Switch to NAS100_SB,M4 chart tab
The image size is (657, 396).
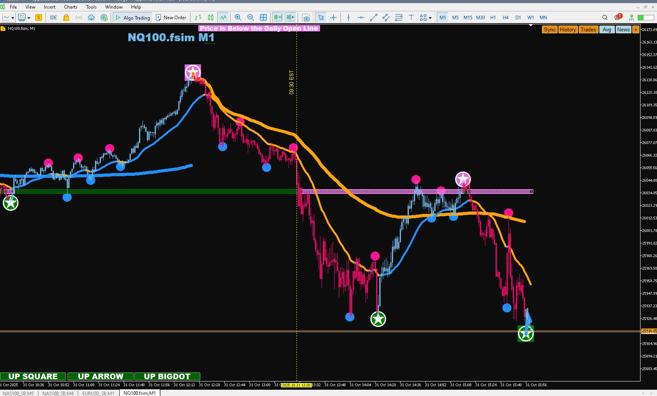(x=58, y=393)
